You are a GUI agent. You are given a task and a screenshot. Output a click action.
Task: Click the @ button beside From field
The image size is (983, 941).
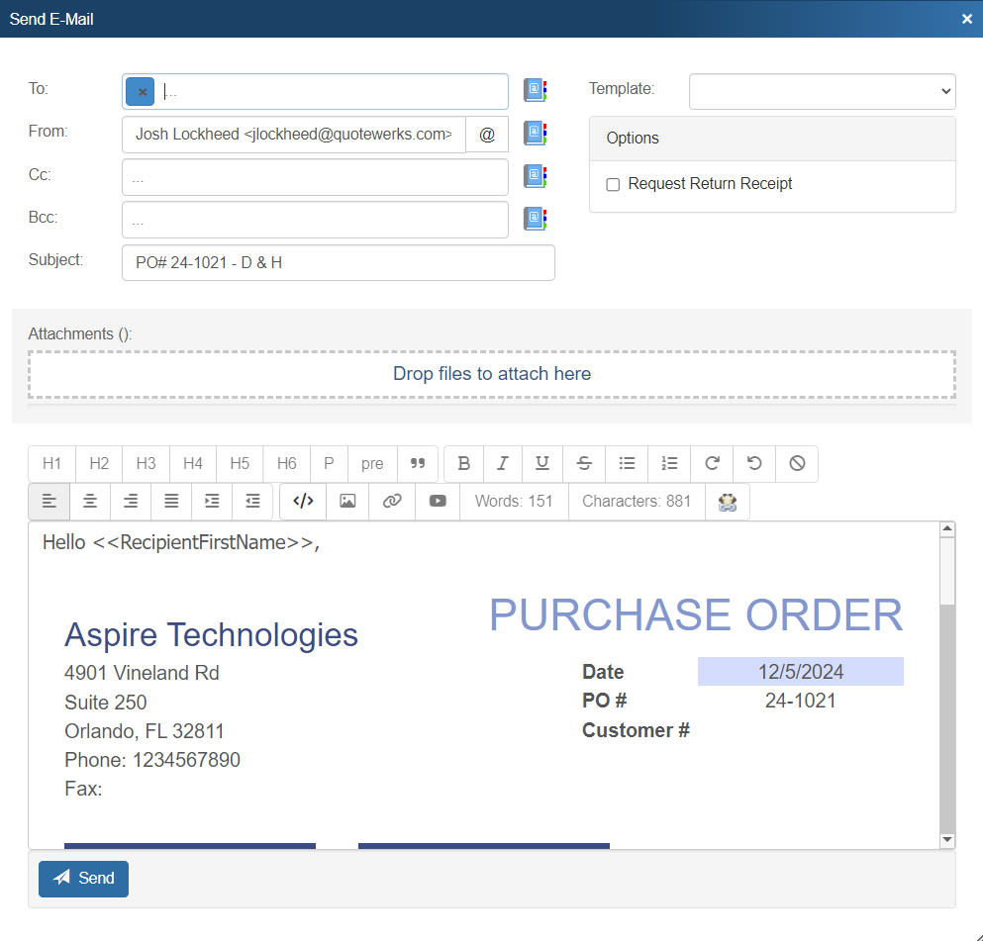coord(487,135)
